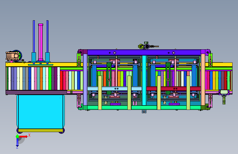The height and width of the screenshot is (154, 238).
Task: Pick the pale green sensor box at the conveyor's right end
Action: pyautogui.click(x=224, y=92)
